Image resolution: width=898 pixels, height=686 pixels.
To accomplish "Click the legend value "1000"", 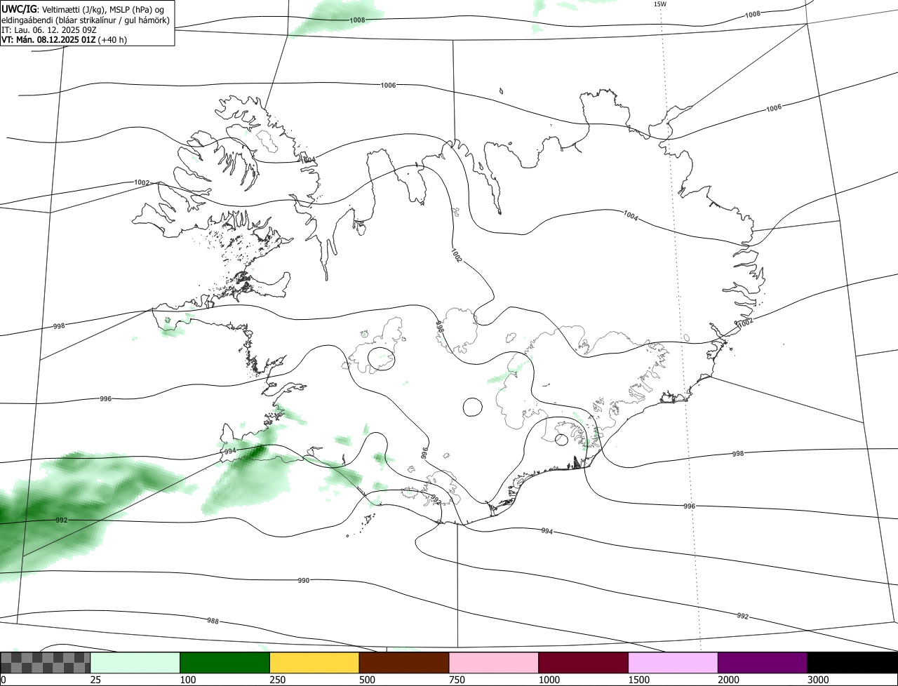I will click(x=549, y=680).
